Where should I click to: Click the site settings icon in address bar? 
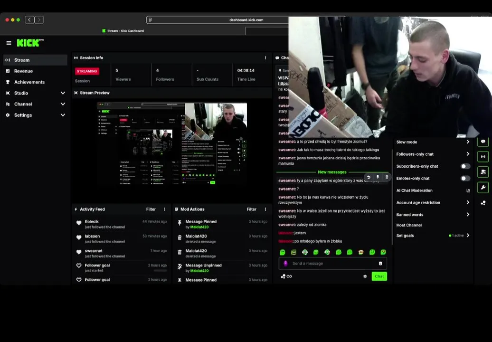click(x=150, y=20)
